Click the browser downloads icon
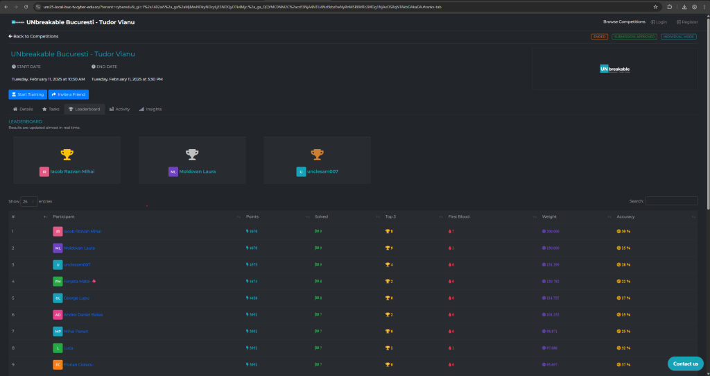 (685, 7)
